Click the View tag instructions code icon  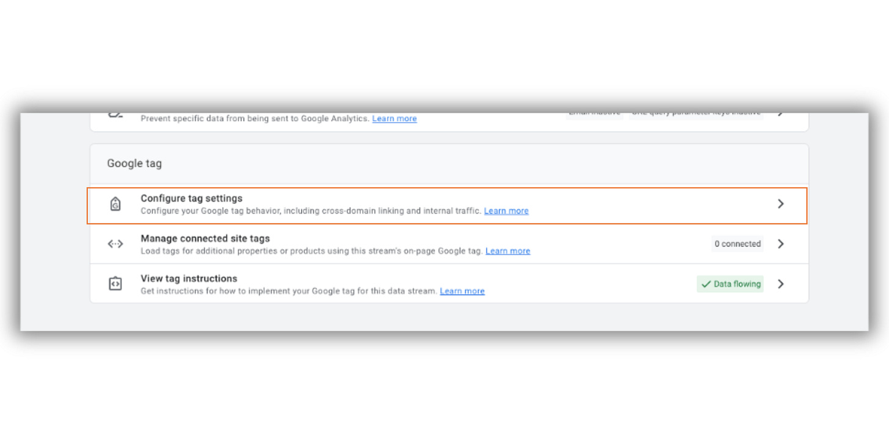point(115,284)
